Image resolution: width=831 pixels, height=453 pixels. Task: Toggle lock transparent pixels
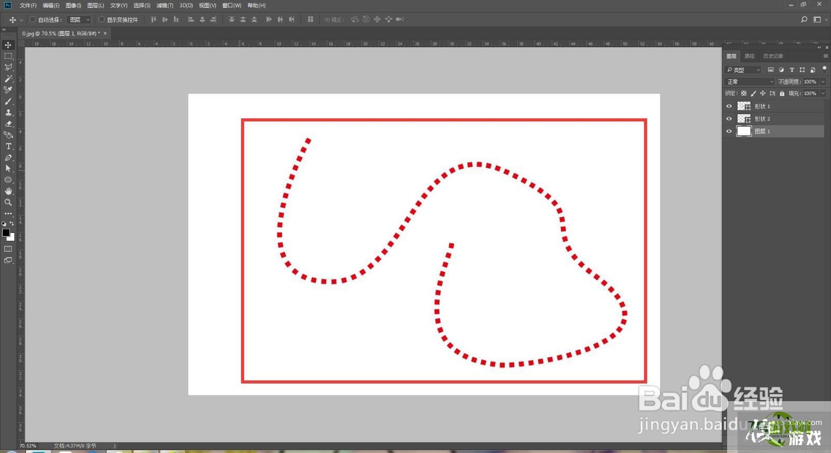click(x=744, y=93)
